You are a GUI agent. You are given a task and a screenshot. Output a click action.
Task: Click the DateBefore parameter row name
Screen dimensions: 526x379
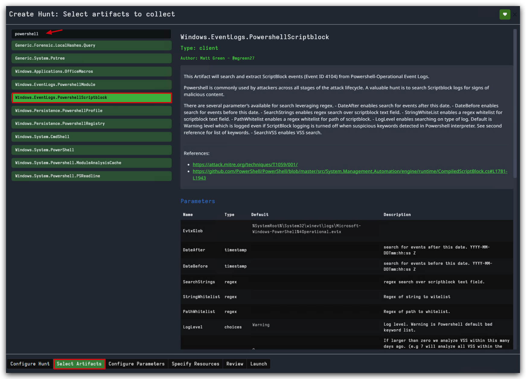[195, 266]
